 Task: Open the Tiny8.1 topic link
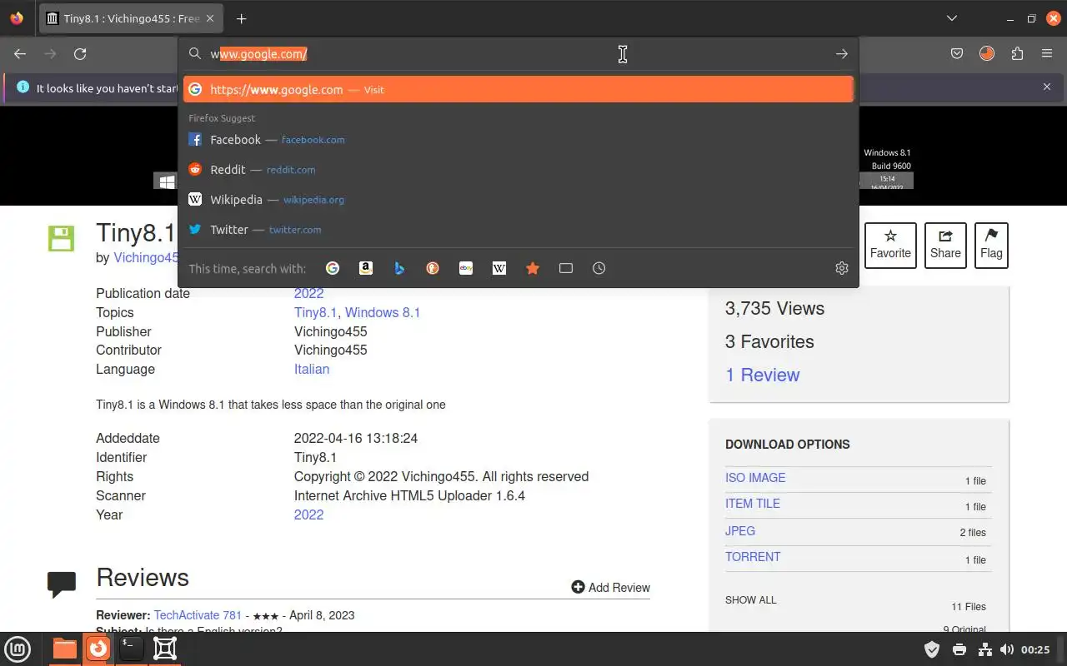[x=315, y=312]
